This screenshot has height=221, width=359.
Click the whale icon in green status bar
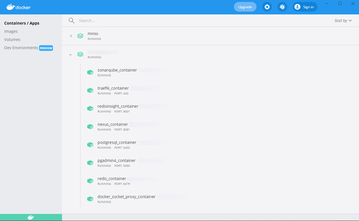(x=31, y=217)
